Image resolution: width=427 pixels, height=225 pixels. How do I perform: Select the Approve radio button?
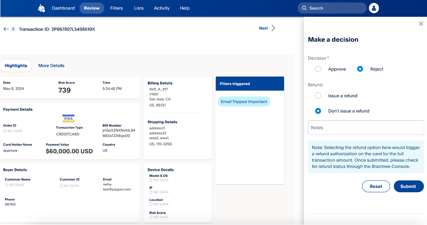[318, 69]
